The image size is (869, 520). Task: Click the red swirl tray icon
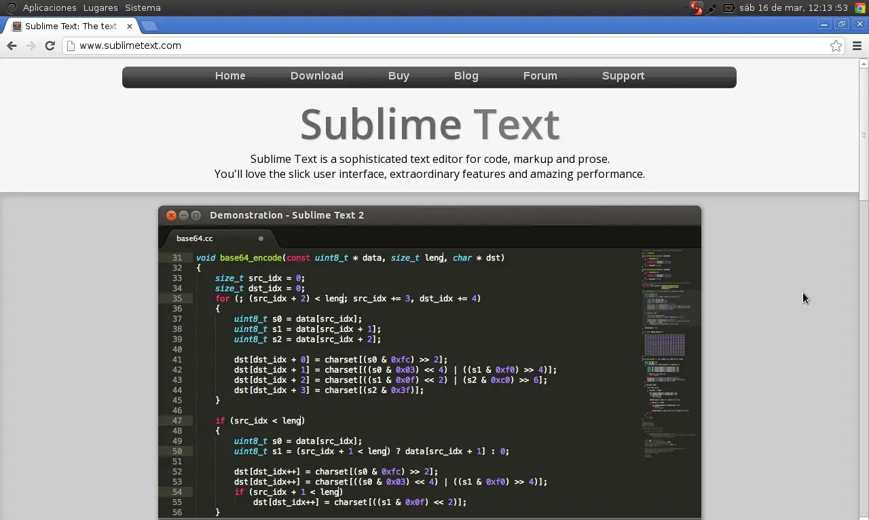(697, 8)
